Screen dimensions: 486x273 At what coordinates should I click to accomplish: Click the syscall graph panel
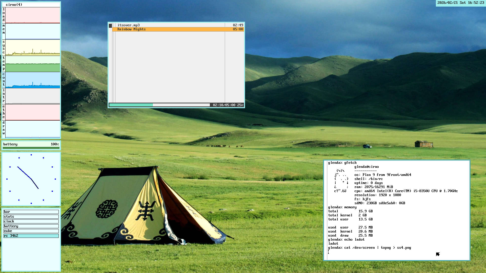point(33,48)
